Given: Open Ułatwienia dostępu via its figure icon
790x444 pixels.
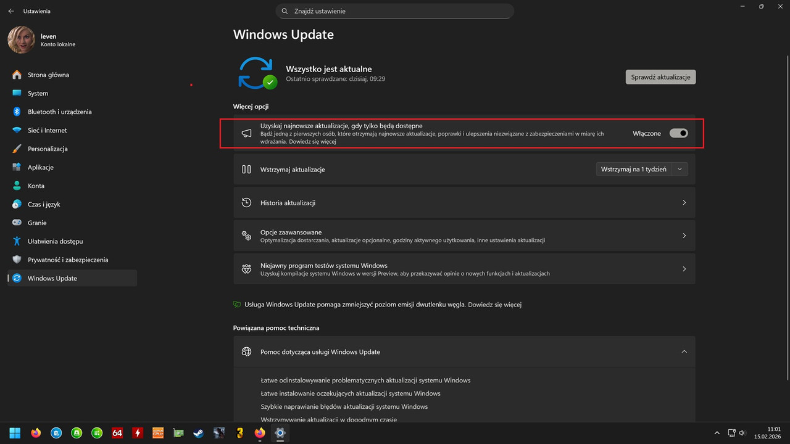Looking at the screenshot, I should 17,241.
